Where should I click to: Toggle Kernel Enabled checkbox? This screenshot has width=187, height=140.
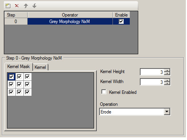(x=104, y=92)
